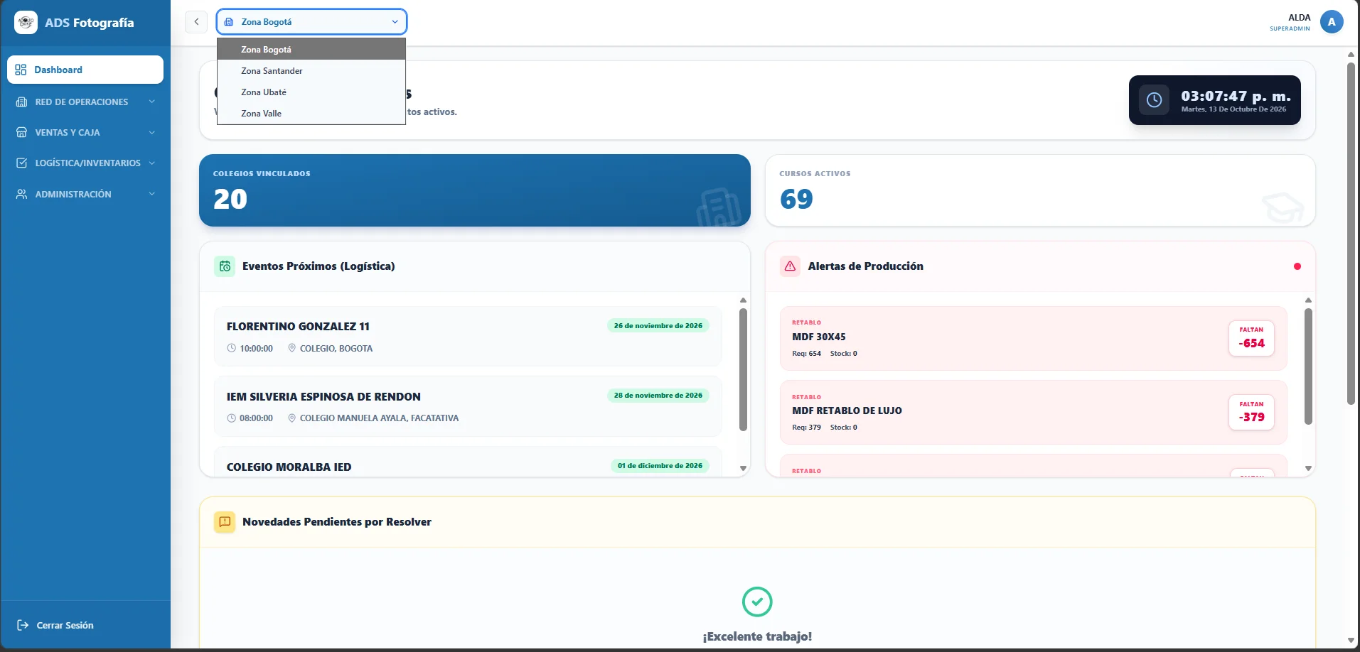Click the graduation cap icon in Cursos Activos

click(1283, 207)
